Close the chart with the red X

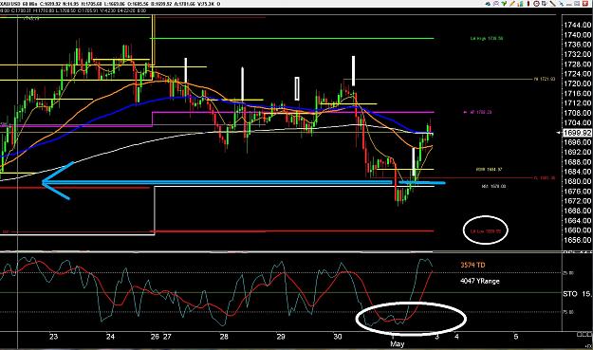coord(585,4)
